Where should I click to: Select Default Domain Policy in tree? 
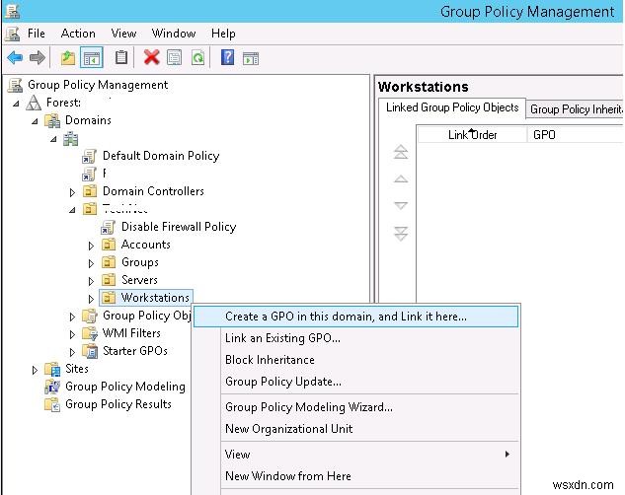(x=161, y=156)
